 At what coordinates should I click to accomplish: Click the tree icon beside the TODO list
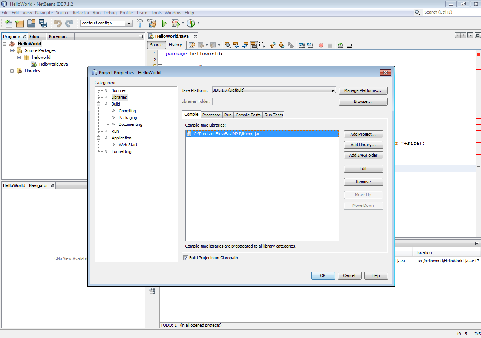(152, 291)
